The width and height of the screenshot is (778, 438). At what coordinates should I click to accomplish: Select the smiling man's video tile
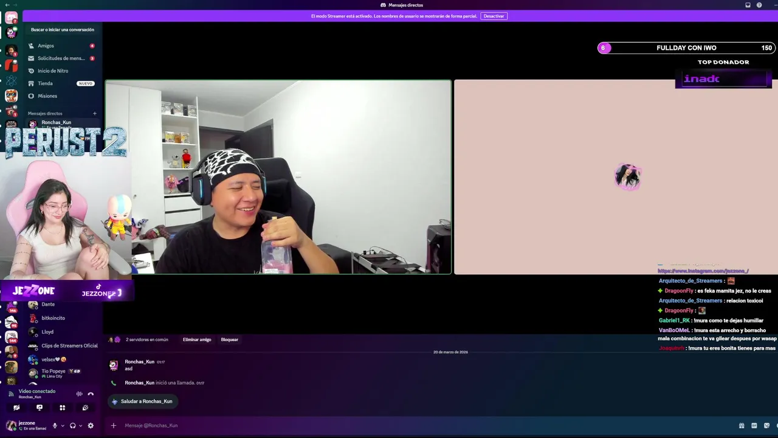tap(278, 177)
